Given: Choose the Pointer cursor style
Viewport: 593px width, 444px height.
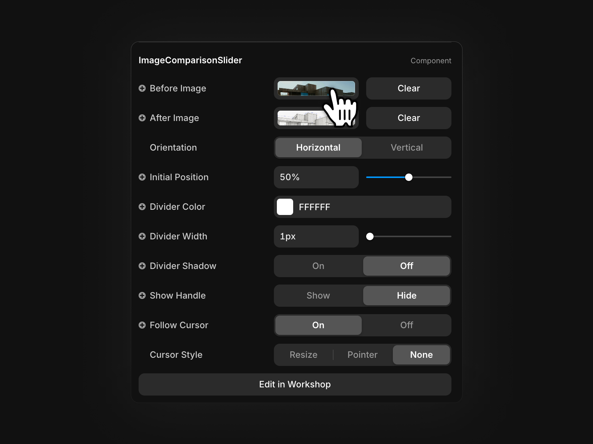Looking at the screenshot, I should point(362,355).
